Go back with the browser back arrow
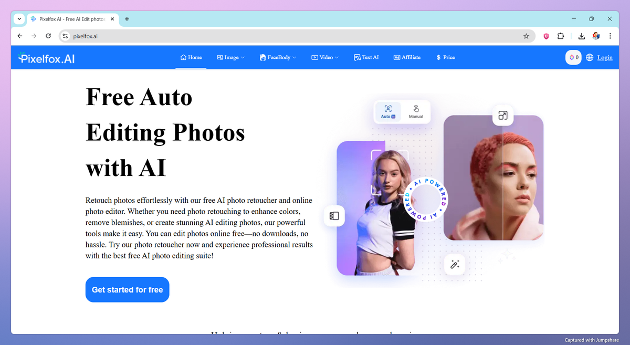 (20, 36)
